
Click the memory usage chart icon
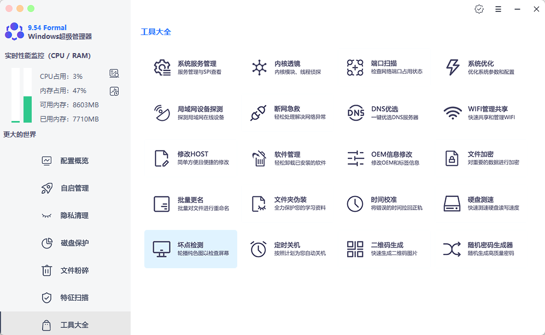coord(114,91)
